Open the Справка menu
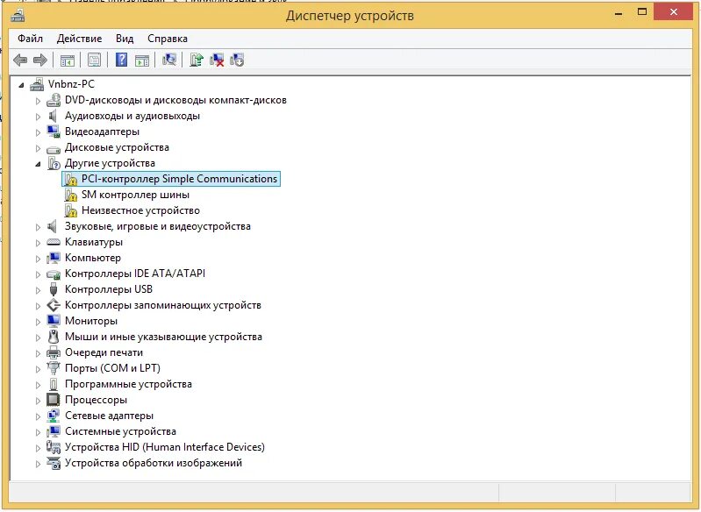 168,39
